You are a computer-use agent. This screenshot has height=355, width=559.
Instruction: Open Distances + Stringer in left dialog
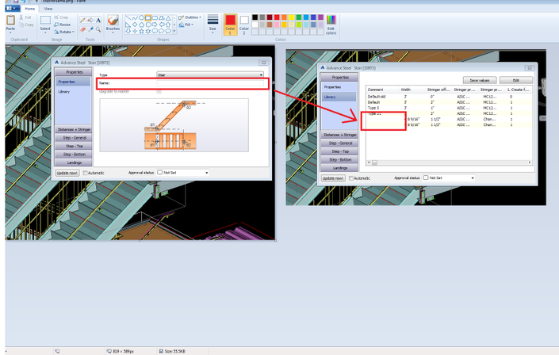pos(75,130)
